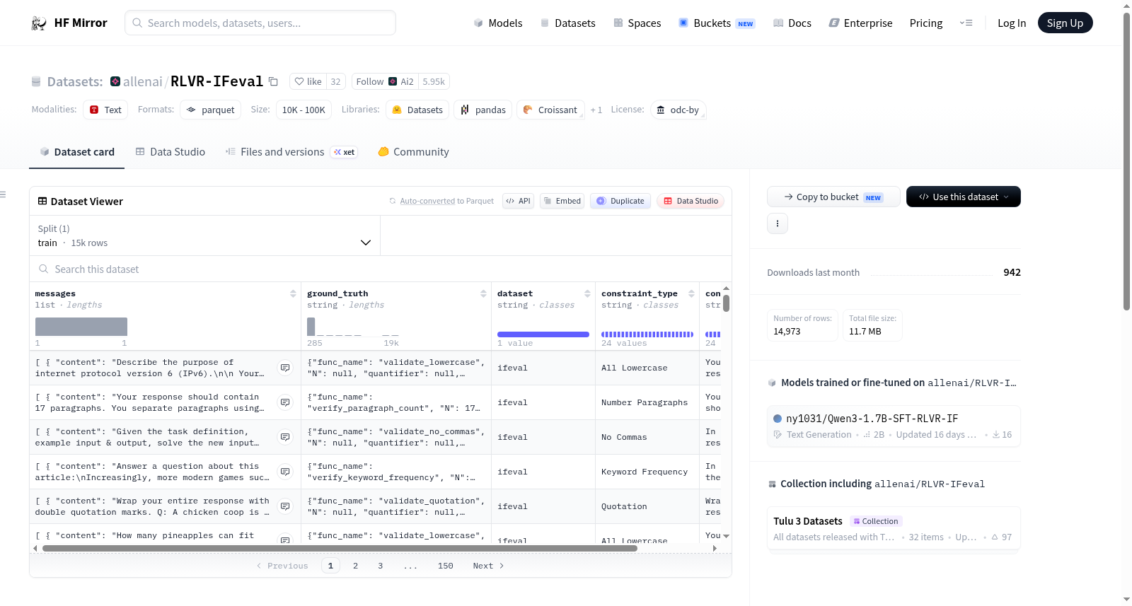
Task: Go to page 2 of the table
Action: click(x=355, y=566)
